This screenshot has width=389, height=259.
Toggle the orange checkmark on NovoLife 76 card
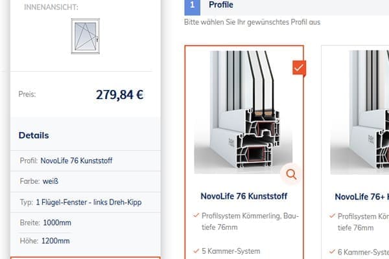299,67
